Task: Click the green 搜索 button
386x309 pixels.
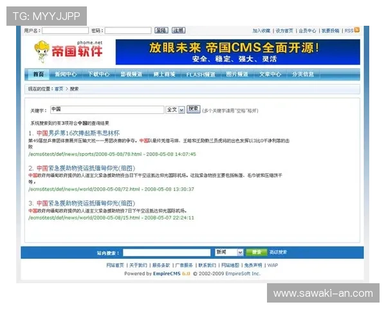Action: click(x=256, y=252)
